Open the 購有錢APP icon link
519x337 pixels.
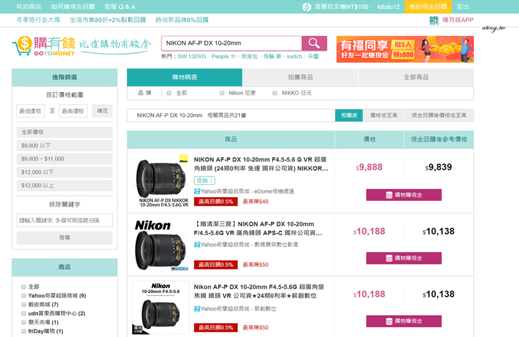434,20
